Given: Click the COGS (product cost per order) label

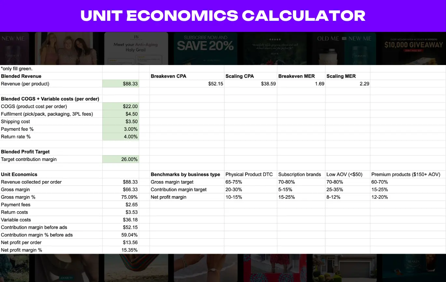Looking at the screenshot, I should point(34,106).
